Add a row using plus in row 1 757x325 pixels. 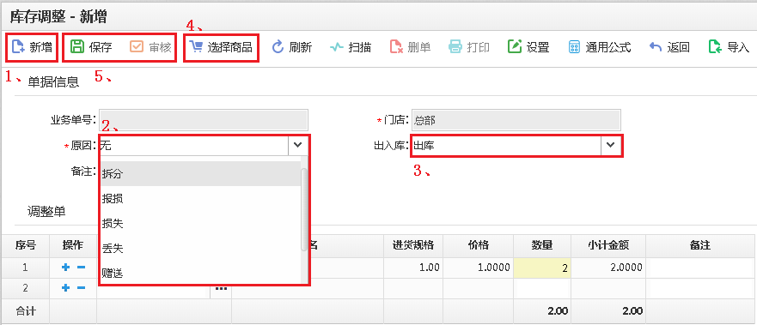66,268
